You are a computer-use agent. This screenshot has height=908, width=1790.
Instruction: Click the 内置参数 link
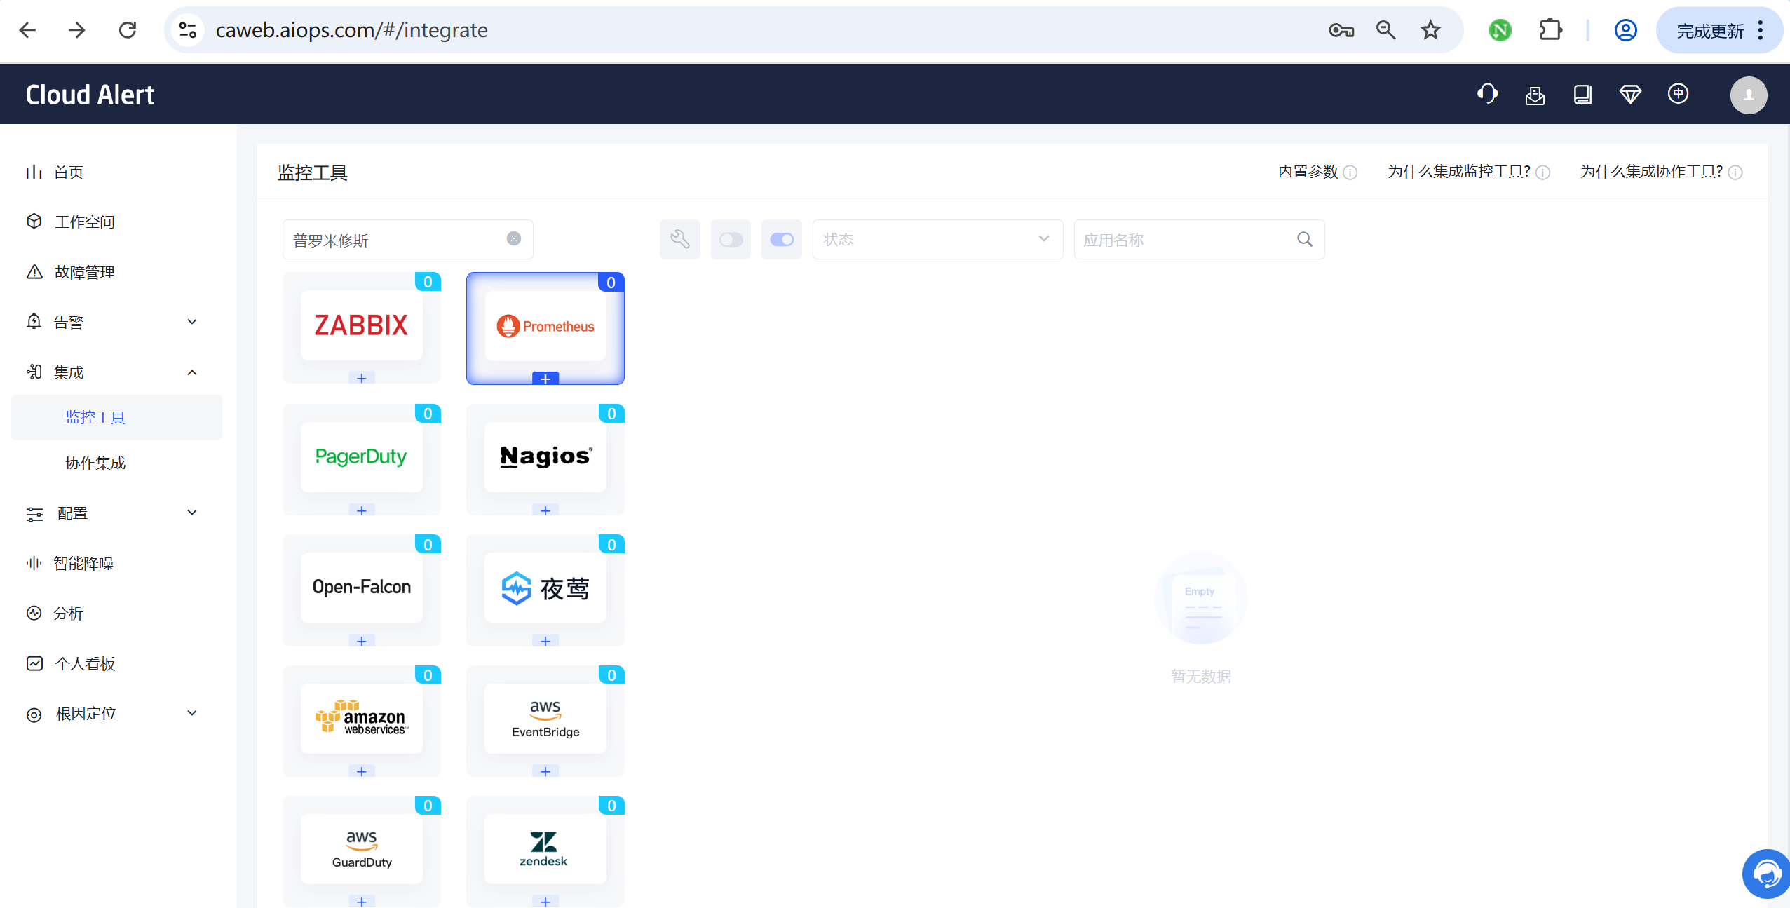[1308, 172]
